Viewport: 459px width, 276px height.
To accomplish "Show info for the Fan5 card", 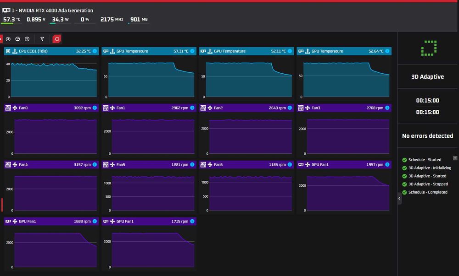I will (192, 165).
